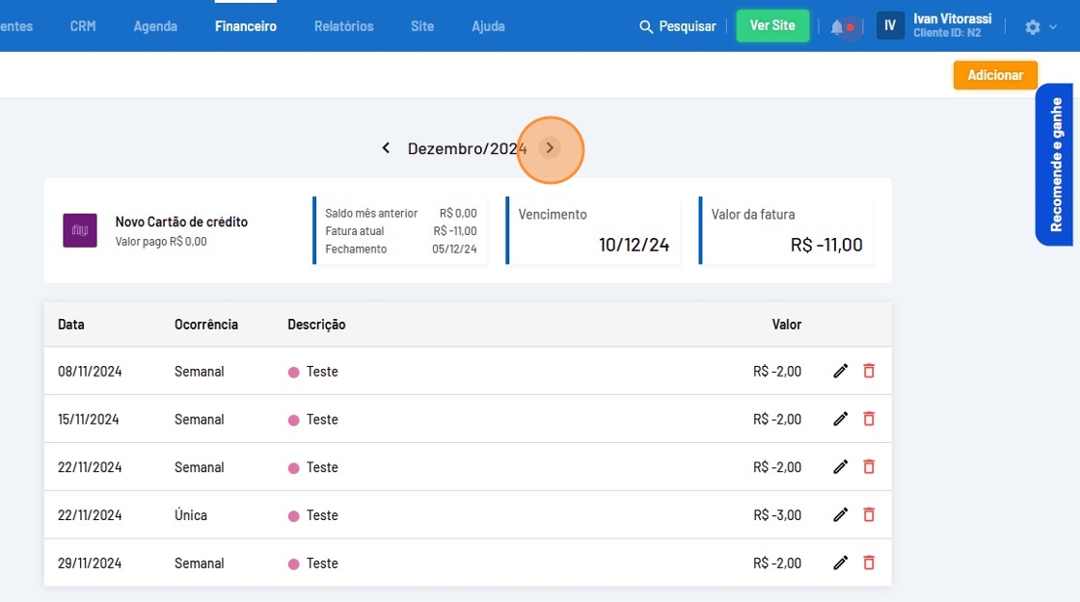Edit the 29/11/2024 Teste entry
Screen dimensions: 1080x602
click(x=840, y=563)
